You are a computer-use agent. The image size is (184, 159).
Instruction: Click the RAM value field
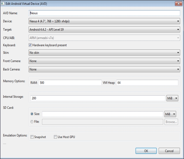coord(70,83)
